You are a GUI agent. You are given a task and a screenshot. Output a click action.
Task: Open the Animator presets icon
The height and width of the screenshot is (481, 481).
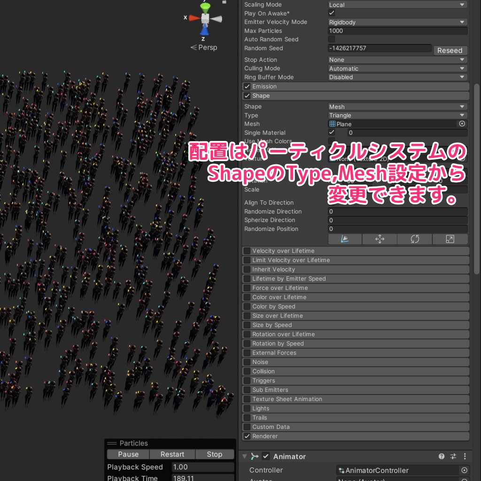click(x=452, y=456)
